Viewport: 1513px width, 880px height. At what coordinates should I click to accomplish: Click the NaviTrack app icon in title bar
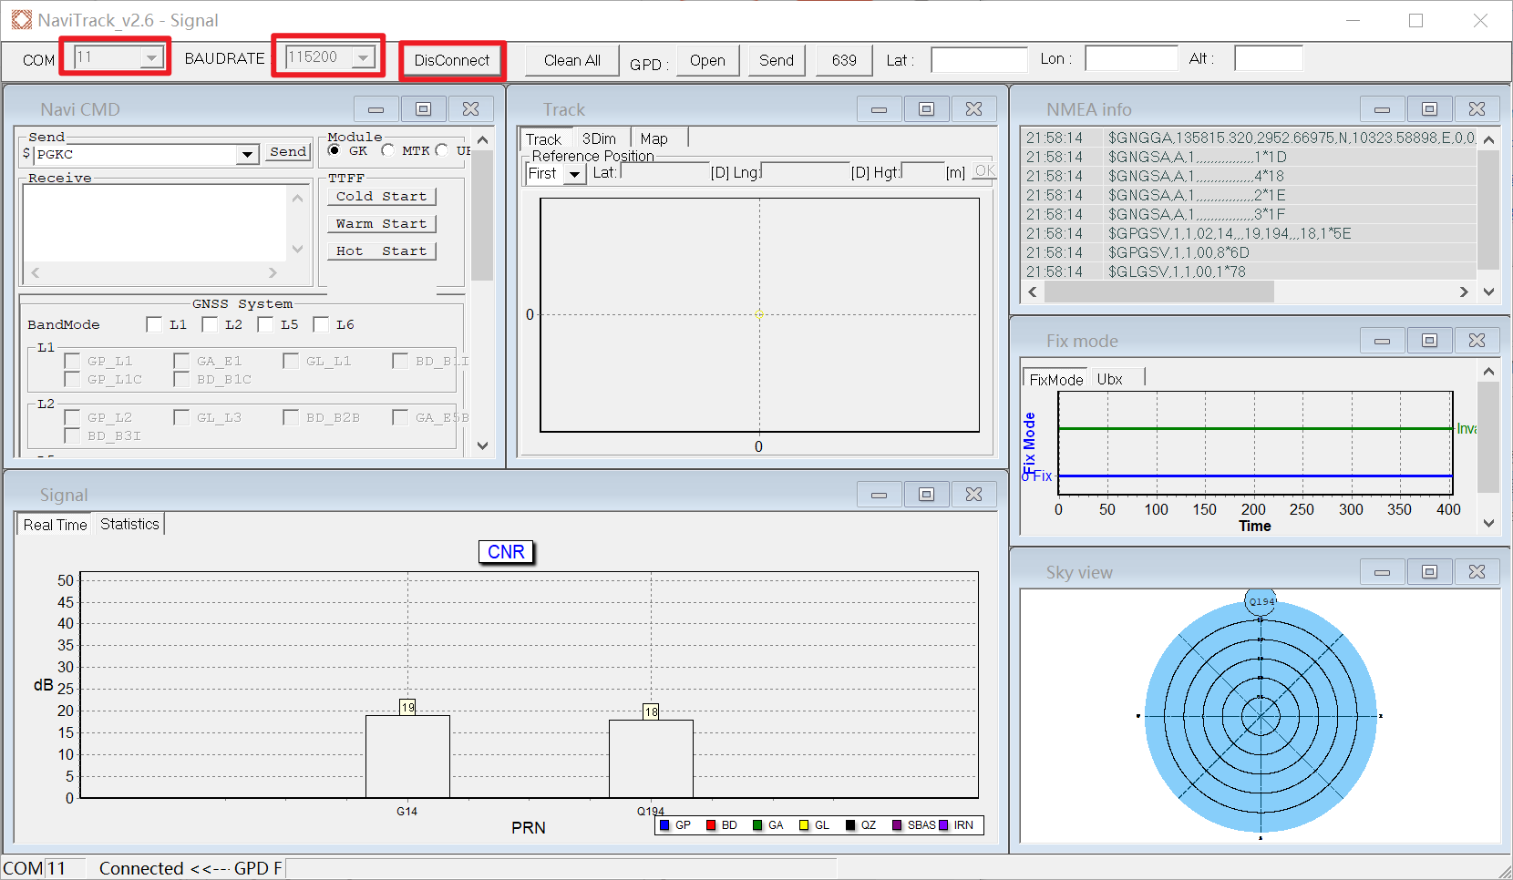point(21,20)
